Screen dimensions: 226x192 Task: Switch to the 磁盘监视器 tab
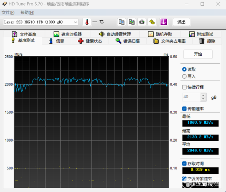point(67,34)
